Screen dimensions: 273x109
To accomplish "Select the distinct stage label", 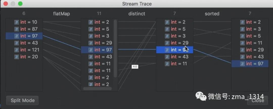I will tap(137, 14).
